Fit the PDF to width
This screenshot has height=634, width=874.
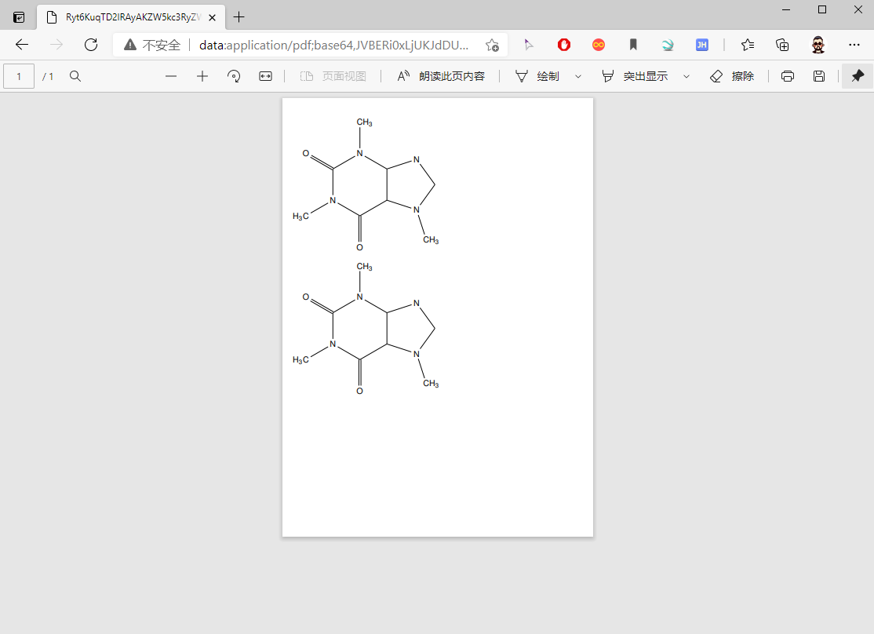point(265,76)
